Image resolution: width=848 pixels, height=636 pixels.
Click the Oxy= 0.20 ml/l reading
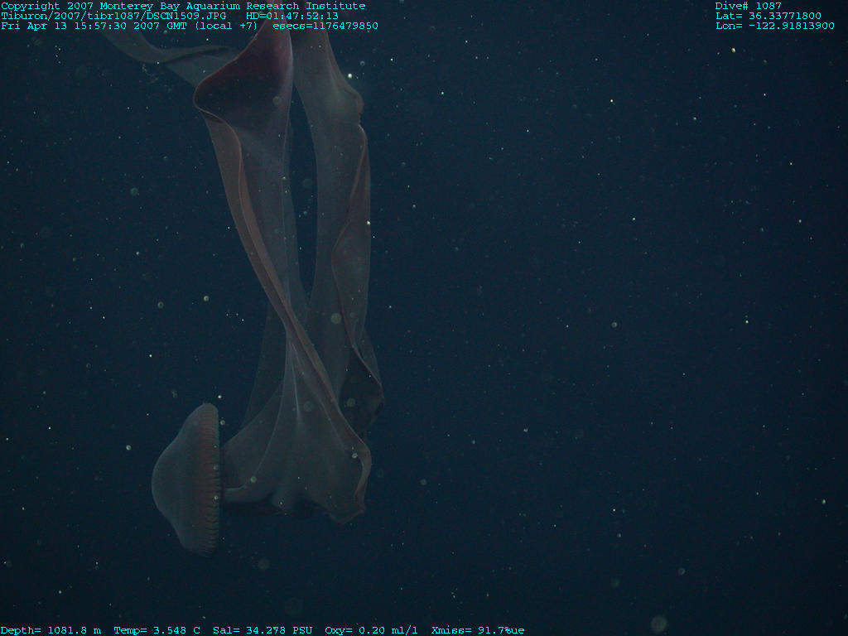[371, 630]
